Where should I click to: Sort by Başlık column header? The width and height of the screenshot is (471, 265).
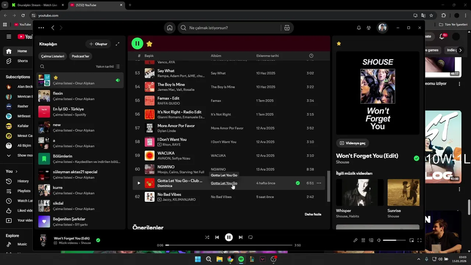149,56
